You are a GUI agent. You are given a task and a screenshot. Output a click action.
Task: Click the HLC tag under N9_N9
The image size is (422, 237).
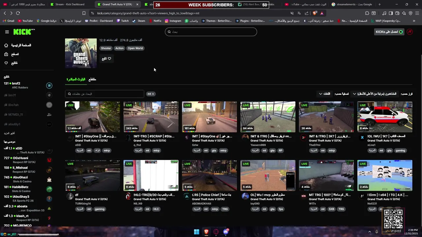[156, 209]
